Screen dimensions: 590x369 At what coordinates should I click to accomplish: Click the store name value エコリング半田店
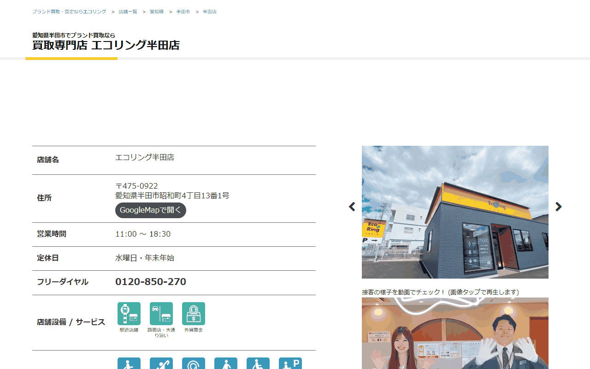[x=145, y=157]
